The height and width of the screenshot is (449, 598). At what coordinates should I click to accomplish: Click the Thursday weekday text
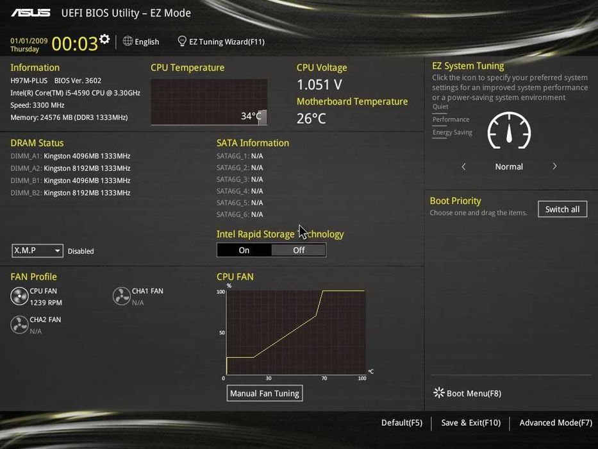point(25,49)
